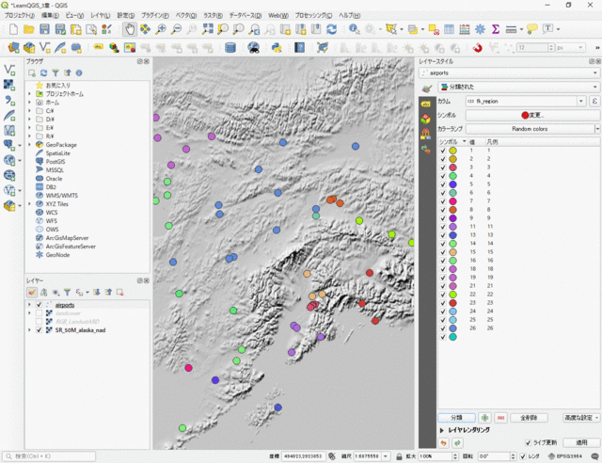Open DB Manager database icon

pyautogui.click(x=230, y=48)
